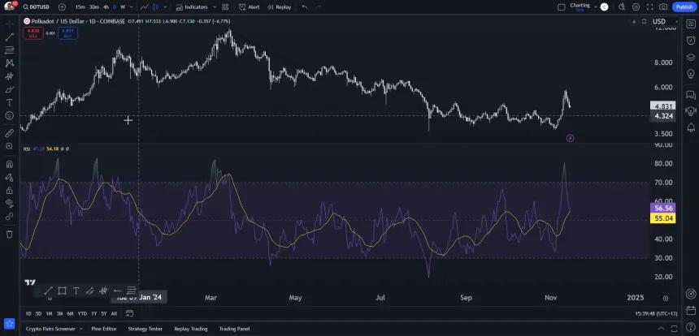
Task: Open the ruler measure tool
Action: point(10,132)
